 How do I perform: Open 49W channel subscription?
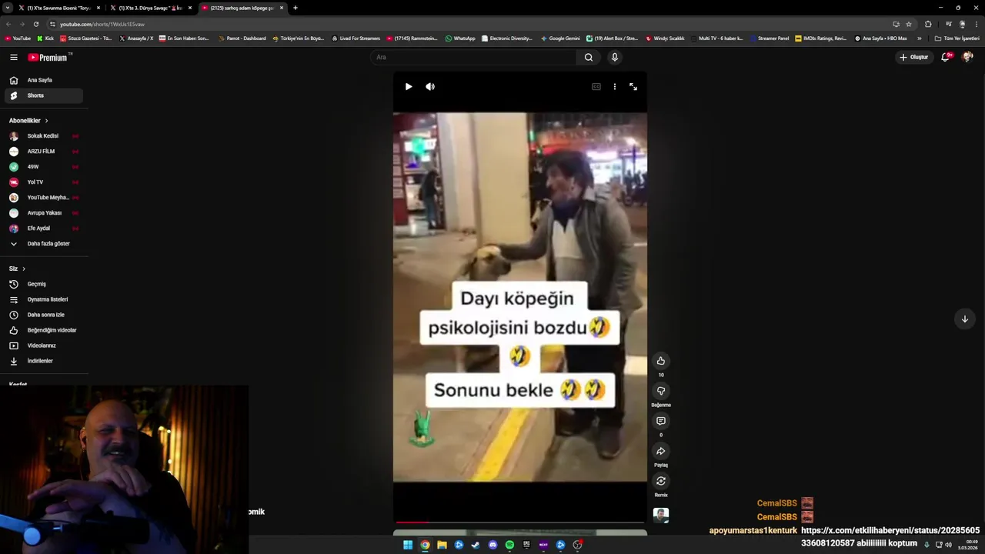44,167
